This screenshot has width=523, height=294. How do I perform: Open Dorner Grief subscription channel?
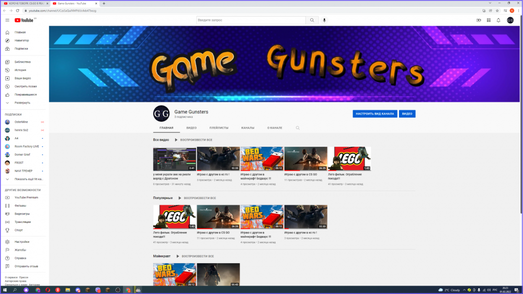(24, 155)
